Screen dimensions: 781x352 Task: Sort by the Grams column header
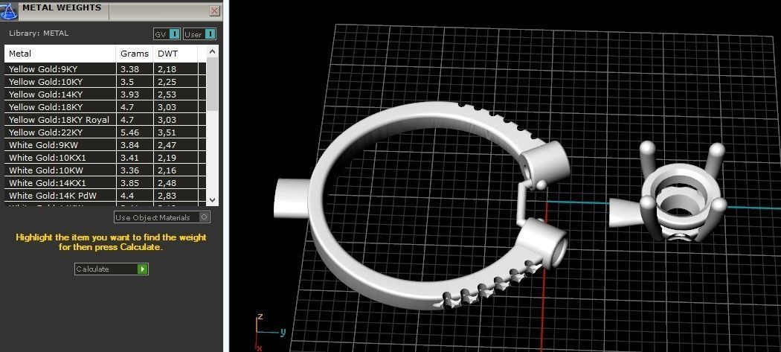[x=135, y=54]
